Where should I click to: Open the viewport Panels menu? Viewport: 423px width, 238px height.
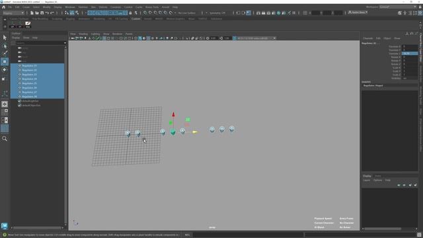[129, 34]
